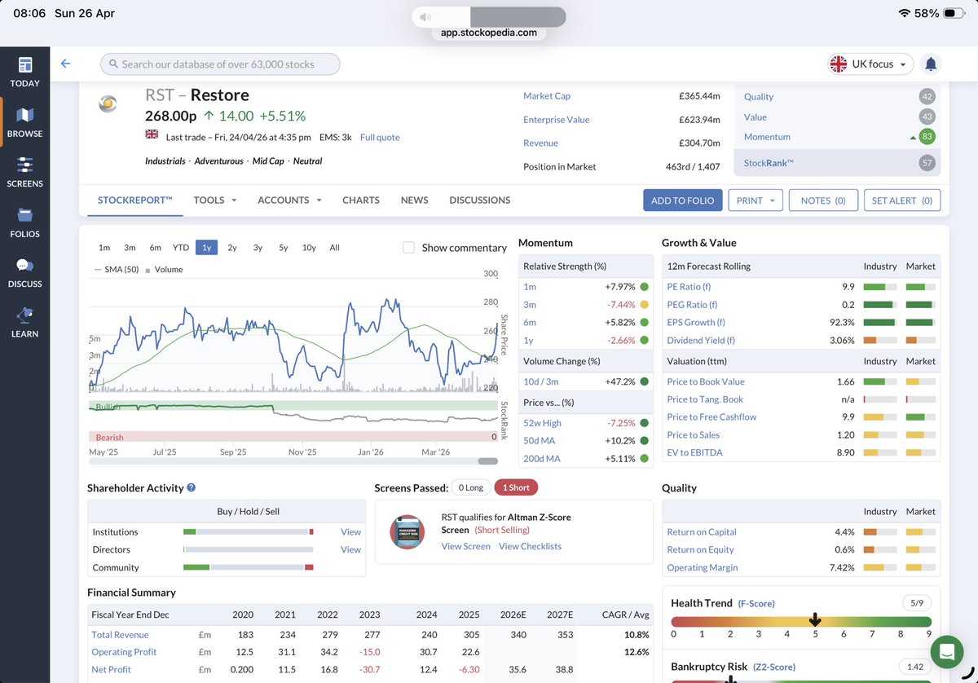Open the View Checklists link

[x=530, y=546]
